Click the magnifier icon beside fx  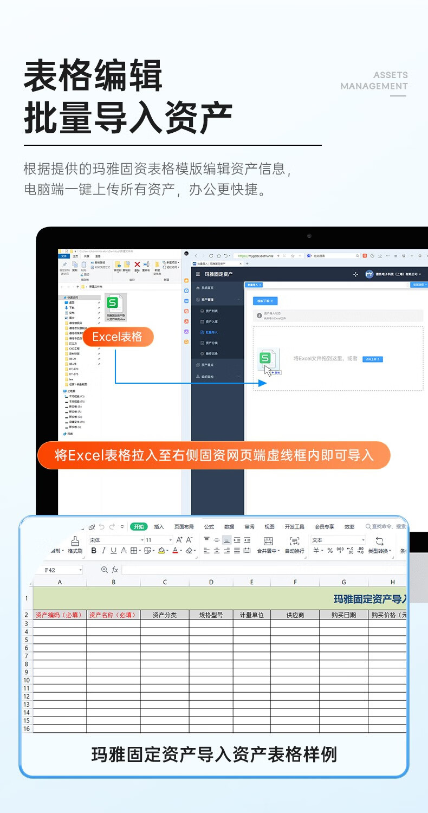pyautogui.click(x=105, y=570)
